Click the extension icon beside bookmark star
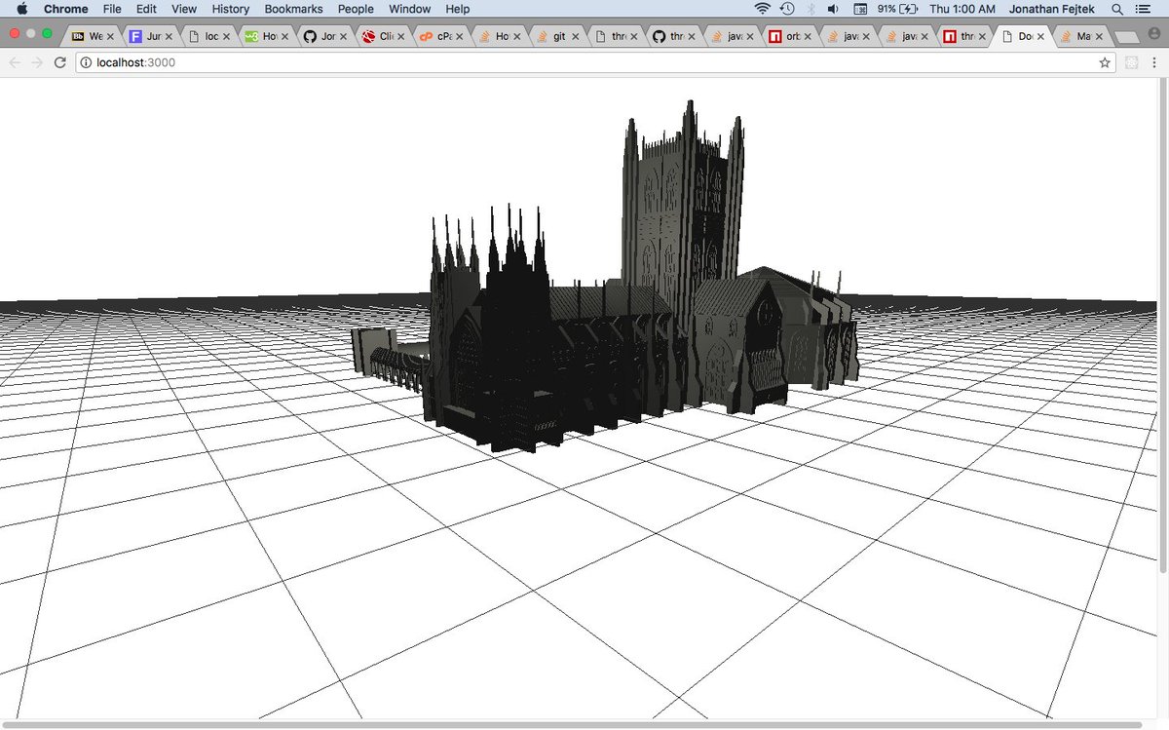This screenshot has height=730, width=1169. click(x=1132, y=62)
